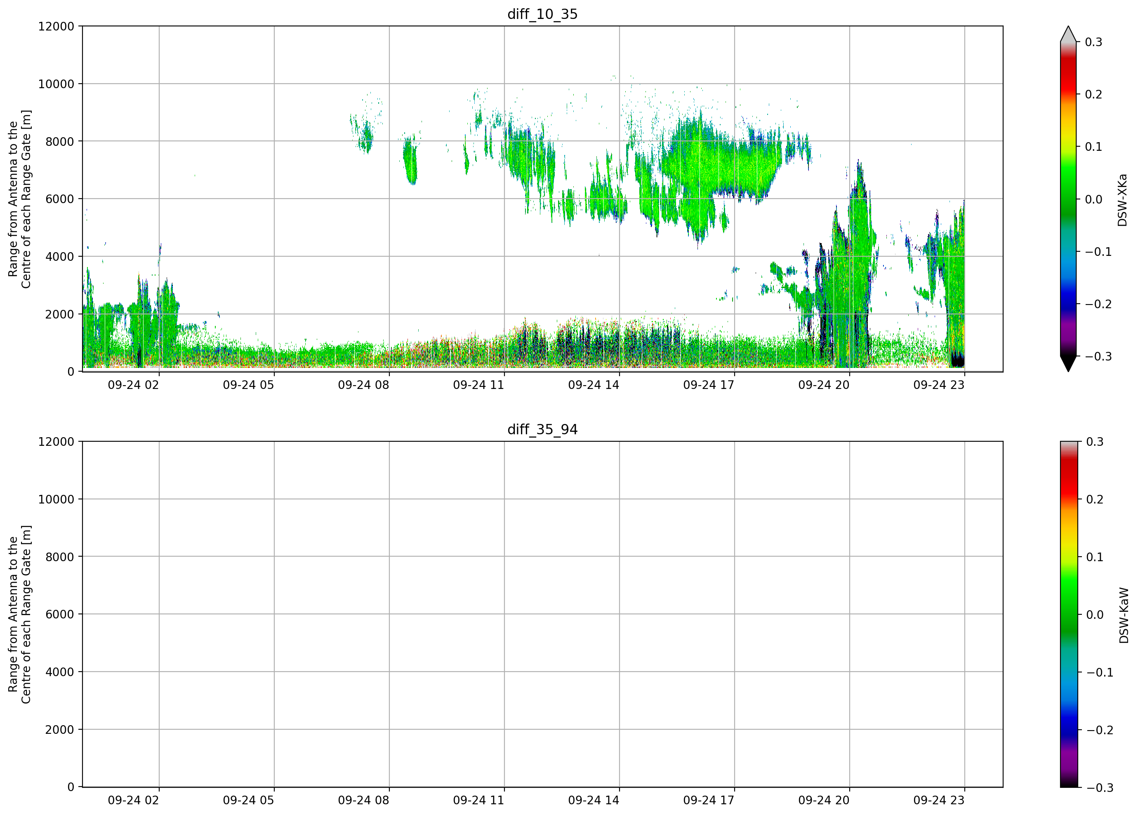Image resolution: width=1138 pixels, height=815 pixels.
Task: Click the 09-24 05 time label under diff_35_94
Action: point(248,801)
